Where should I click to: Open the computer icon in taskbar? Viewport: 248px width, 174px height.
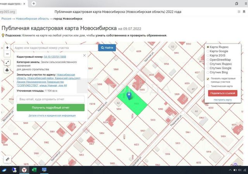click(14, 170)
